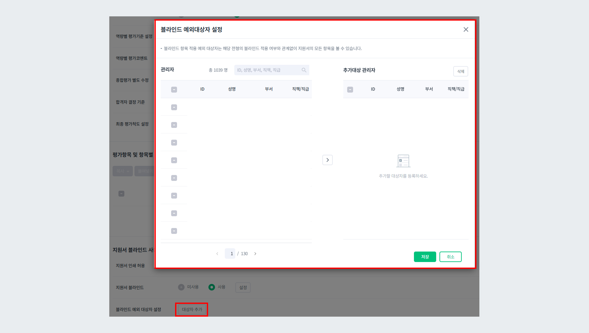Click the 취소 button
The width and height of the screenshot is (589, 333).
click(451, 257)
